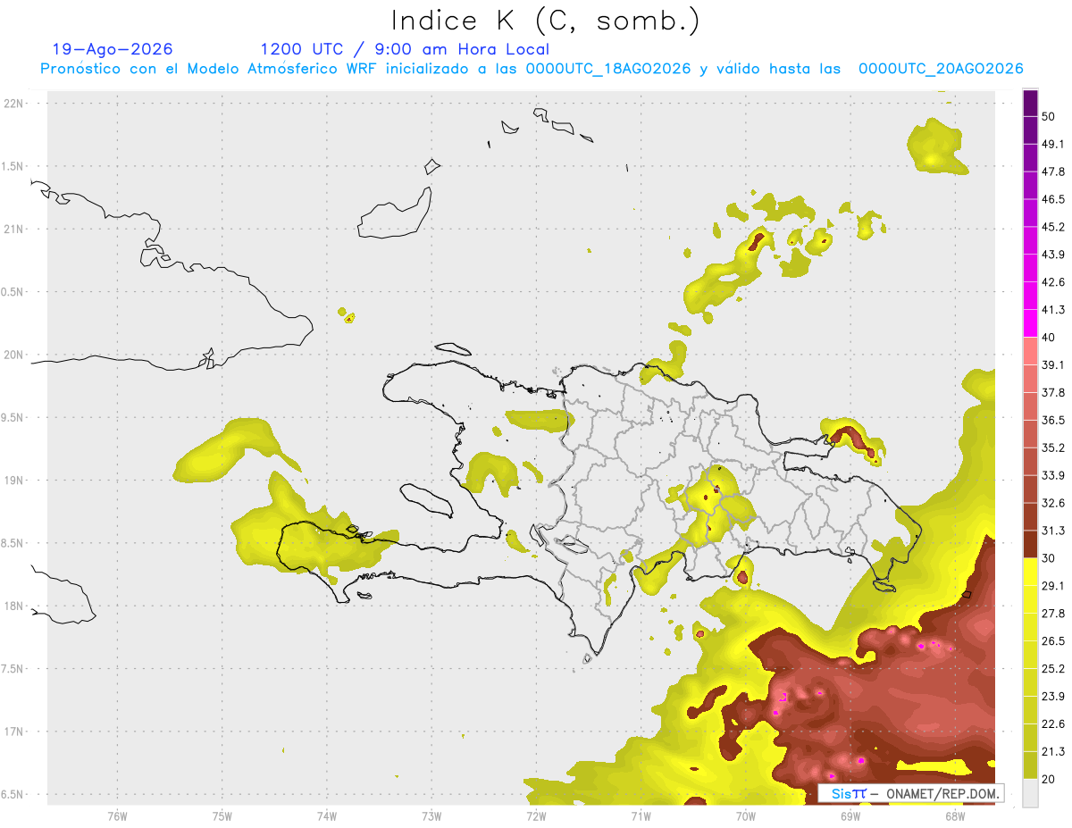1072x828 pixels.
Task: Click the "75W" longitude label
Action: click(x=222, y=815)
